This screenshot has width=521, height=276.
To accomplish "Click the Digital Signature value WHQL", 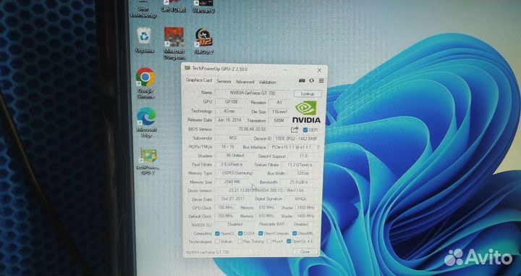I will (301, 199).
